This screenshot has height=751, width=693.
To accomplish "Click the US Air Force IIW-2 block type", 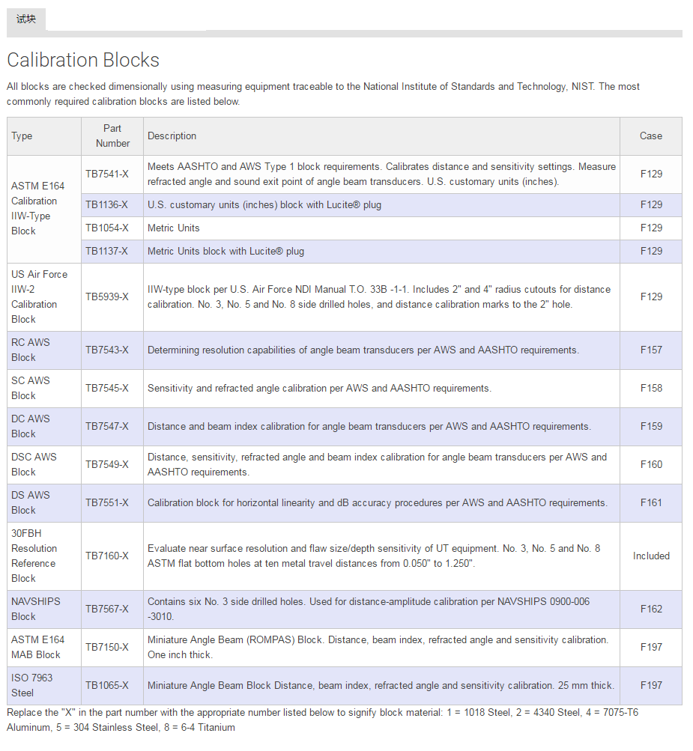I will 39,297.
